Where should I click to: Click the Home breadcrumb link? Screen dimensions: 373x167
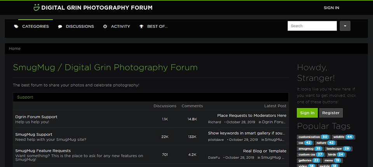point(15,48)
